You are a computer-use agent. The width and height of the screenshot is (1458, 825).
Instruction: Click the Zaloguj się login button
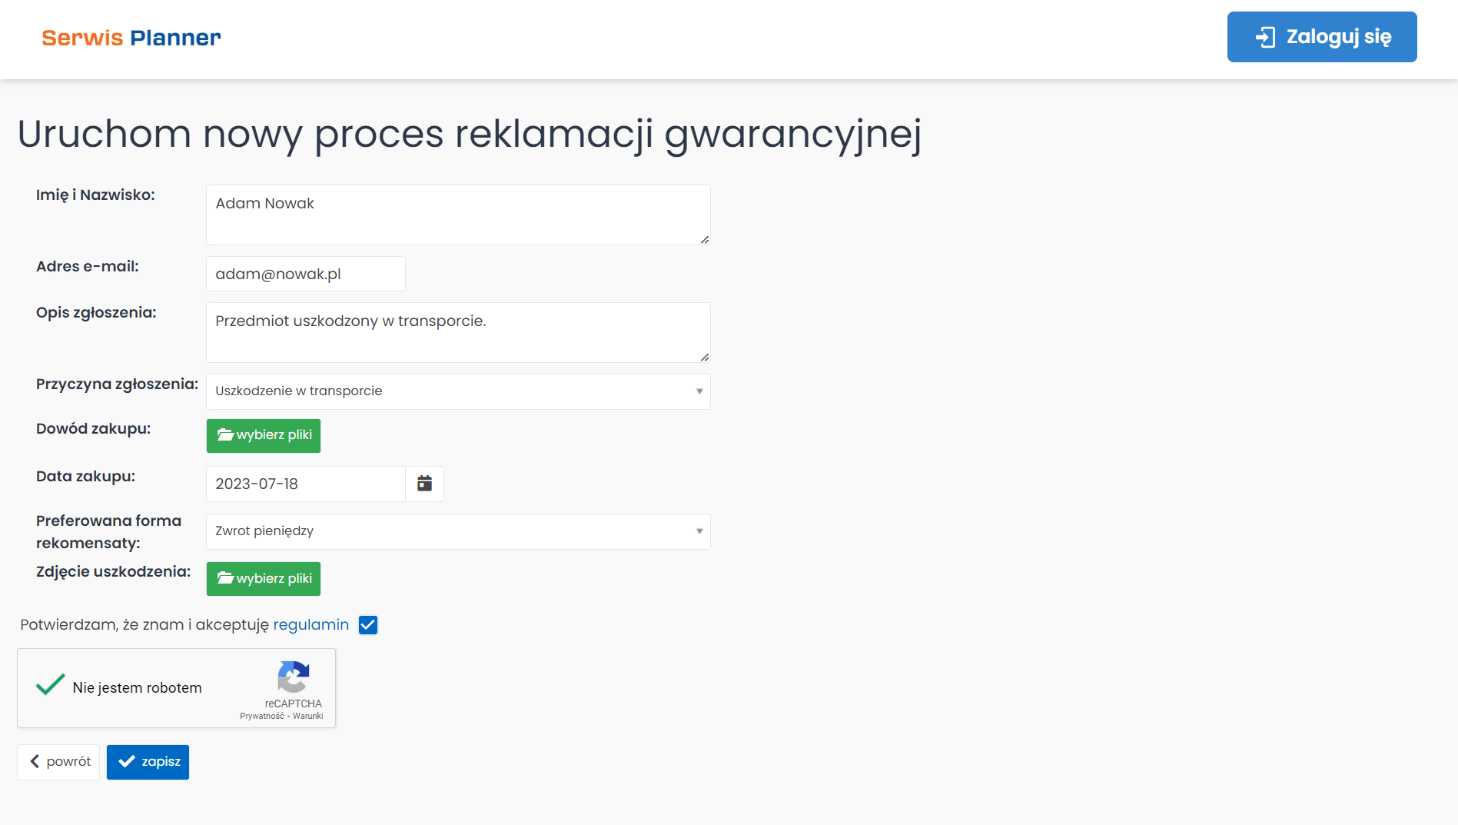coord(1321,37)
